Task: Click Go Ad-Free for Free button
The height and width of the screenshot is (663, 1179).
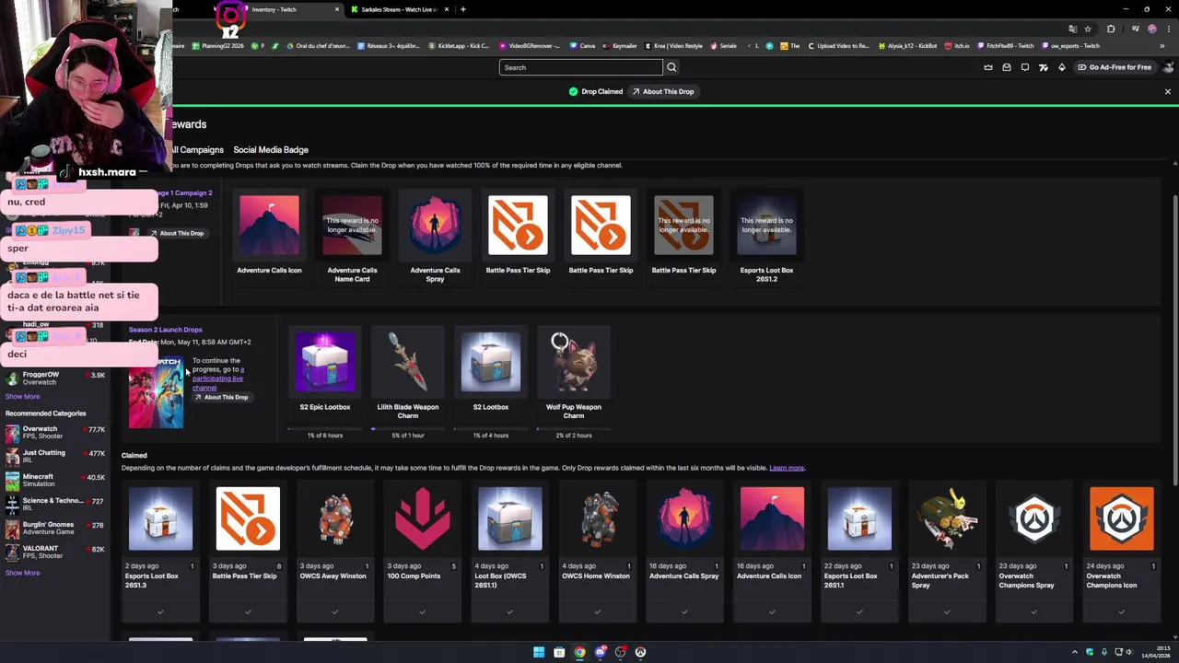Action: click(1115, 67)
